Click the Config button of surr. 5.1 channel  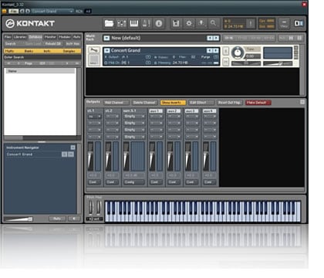[134, 182]
